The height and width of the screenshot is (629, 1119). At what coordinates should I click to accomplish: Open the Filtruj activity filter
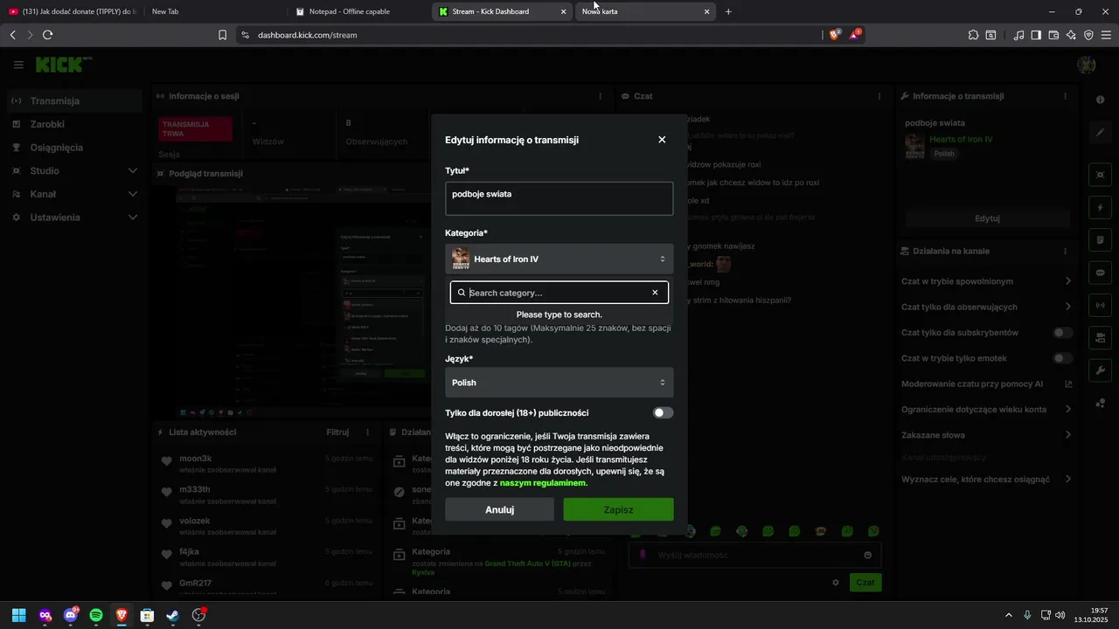tap(337, 432)
